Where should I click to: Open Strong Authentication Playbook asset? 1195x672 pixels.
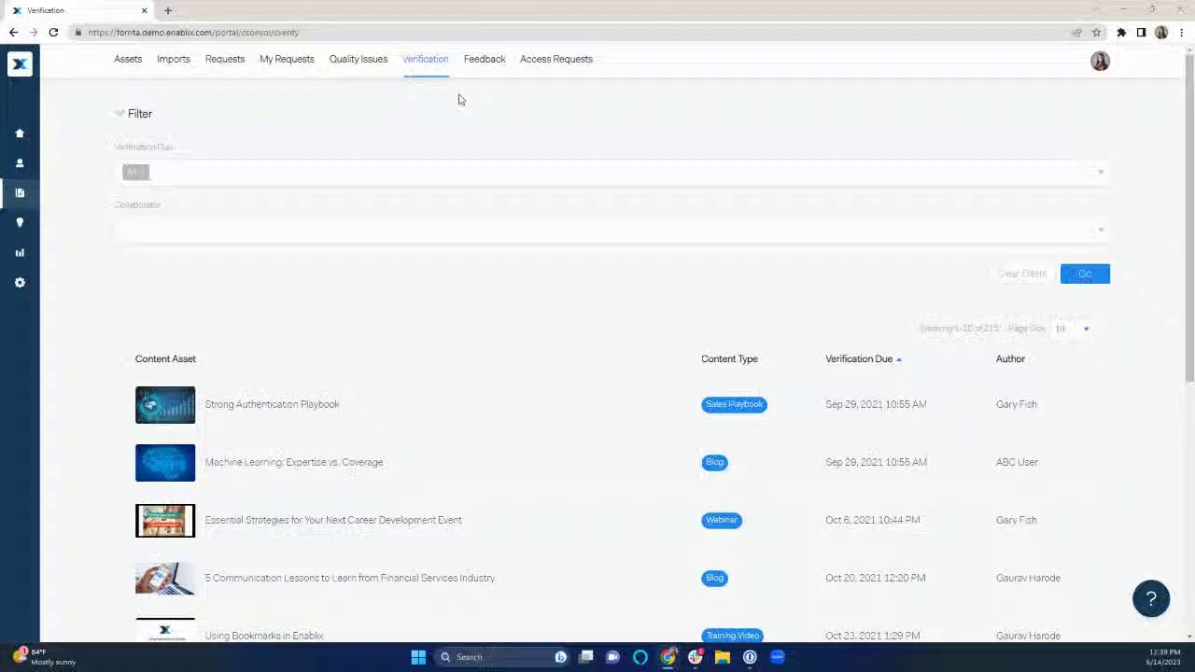click(273, 404)
